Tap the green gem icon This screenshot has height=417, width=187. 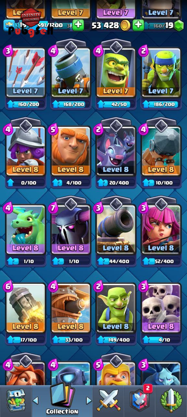click(x=179, y=26)
